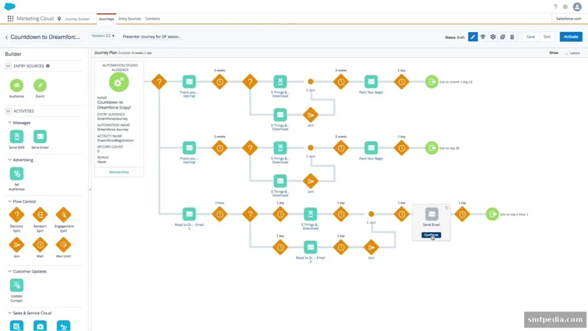Select the Send Email builder activity

point(40,137)
